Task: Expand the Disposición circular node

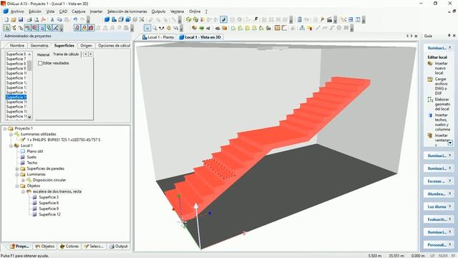Action: tap(23, 180)
